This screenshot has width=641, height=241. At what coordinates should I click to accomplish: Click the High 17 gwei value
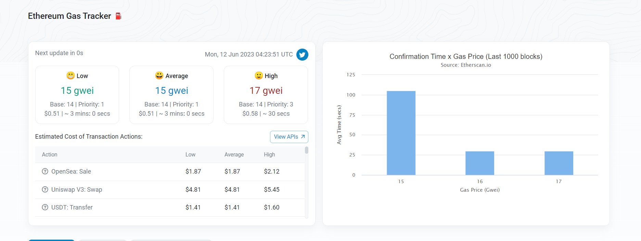pos(266,91)
